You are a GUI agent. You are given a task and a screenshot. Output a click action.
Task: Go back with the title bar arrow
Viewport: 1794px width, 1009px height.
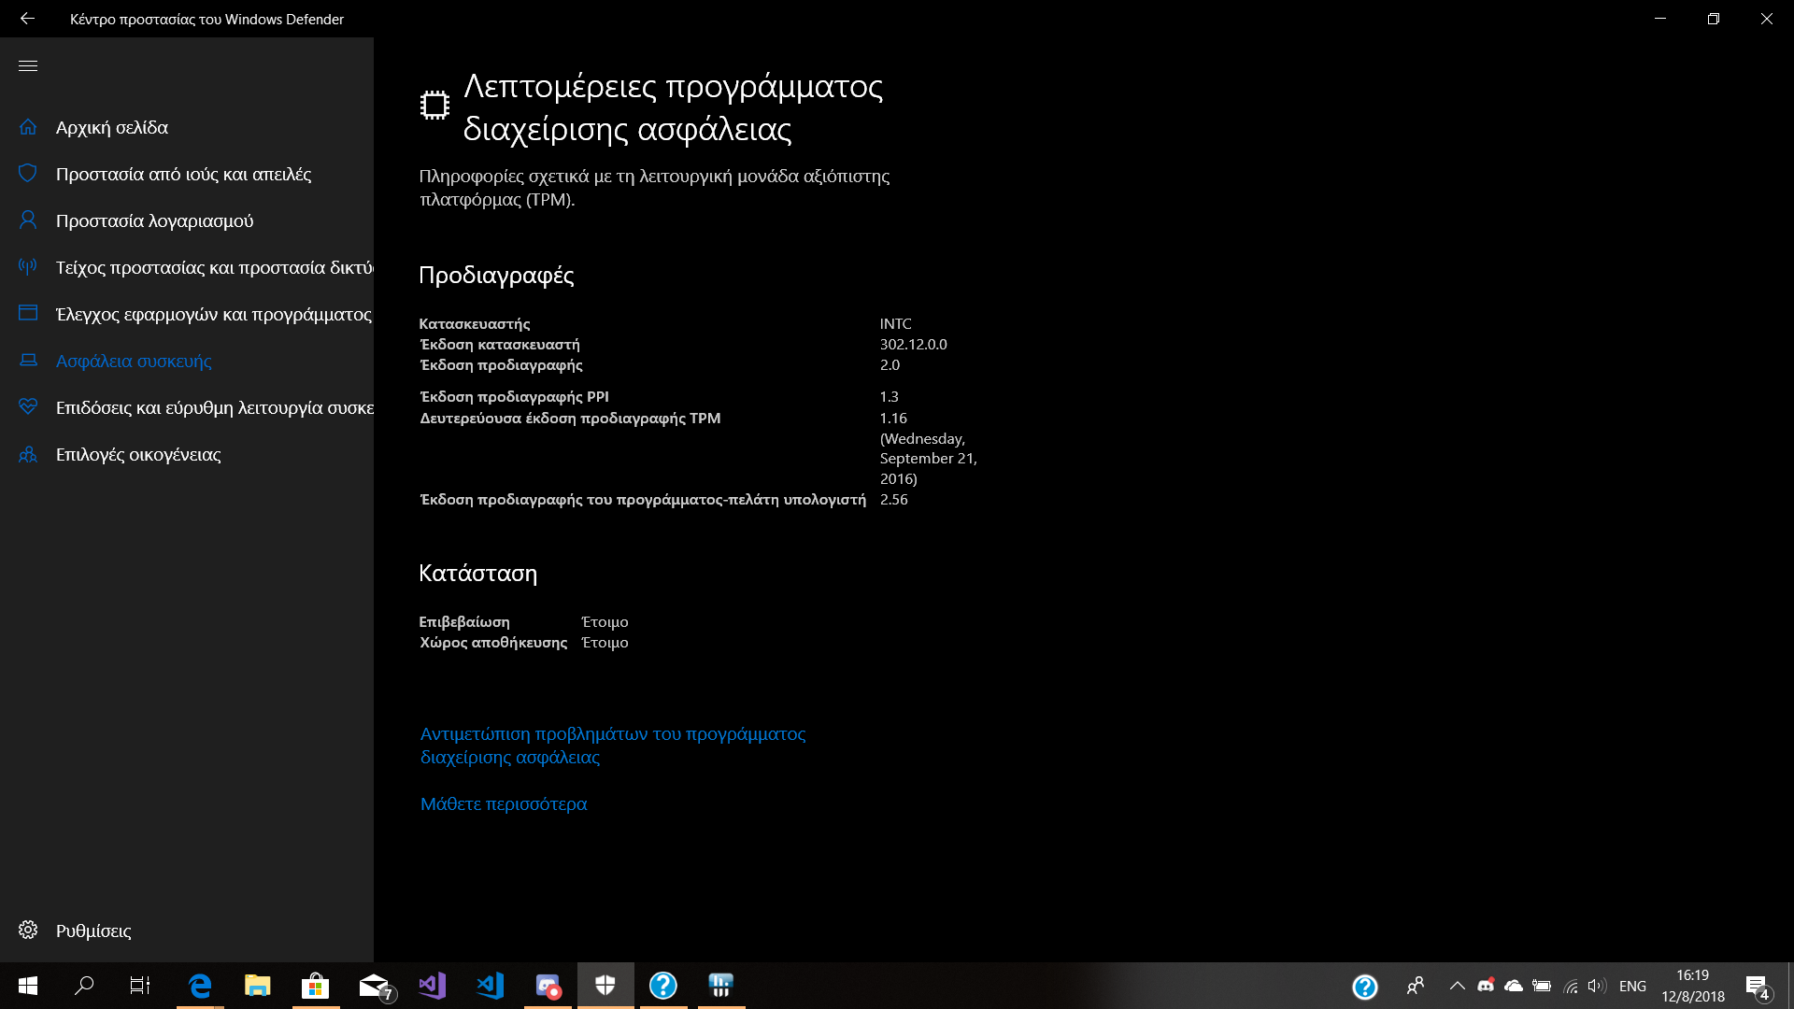27,19
